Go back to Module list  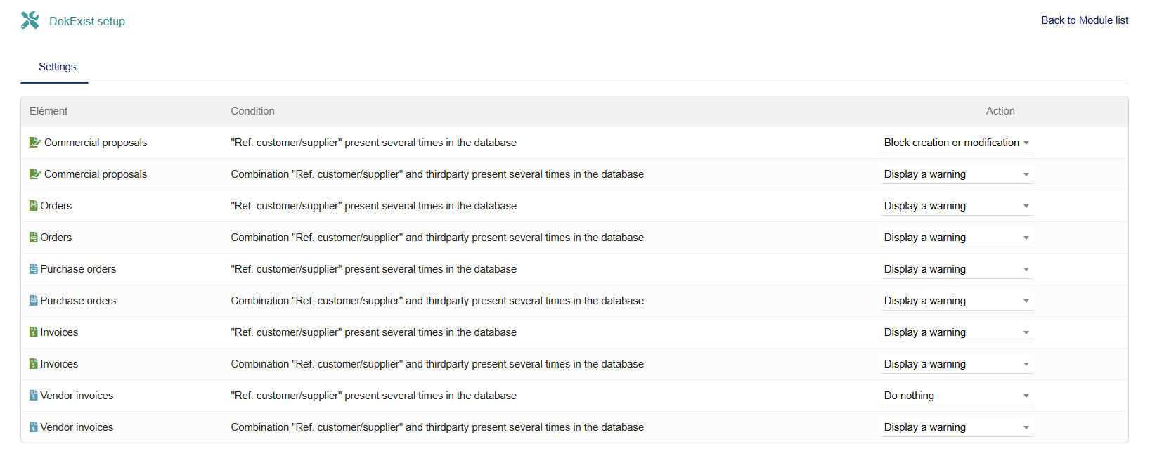1084,20
